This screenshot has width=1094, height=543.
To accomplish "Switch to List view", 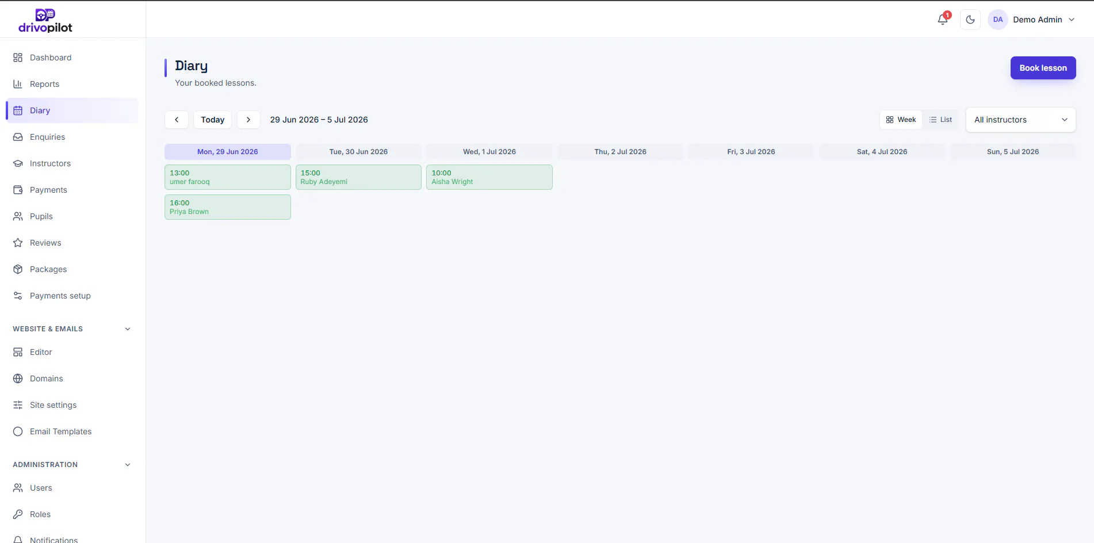I will click(940, 120).
